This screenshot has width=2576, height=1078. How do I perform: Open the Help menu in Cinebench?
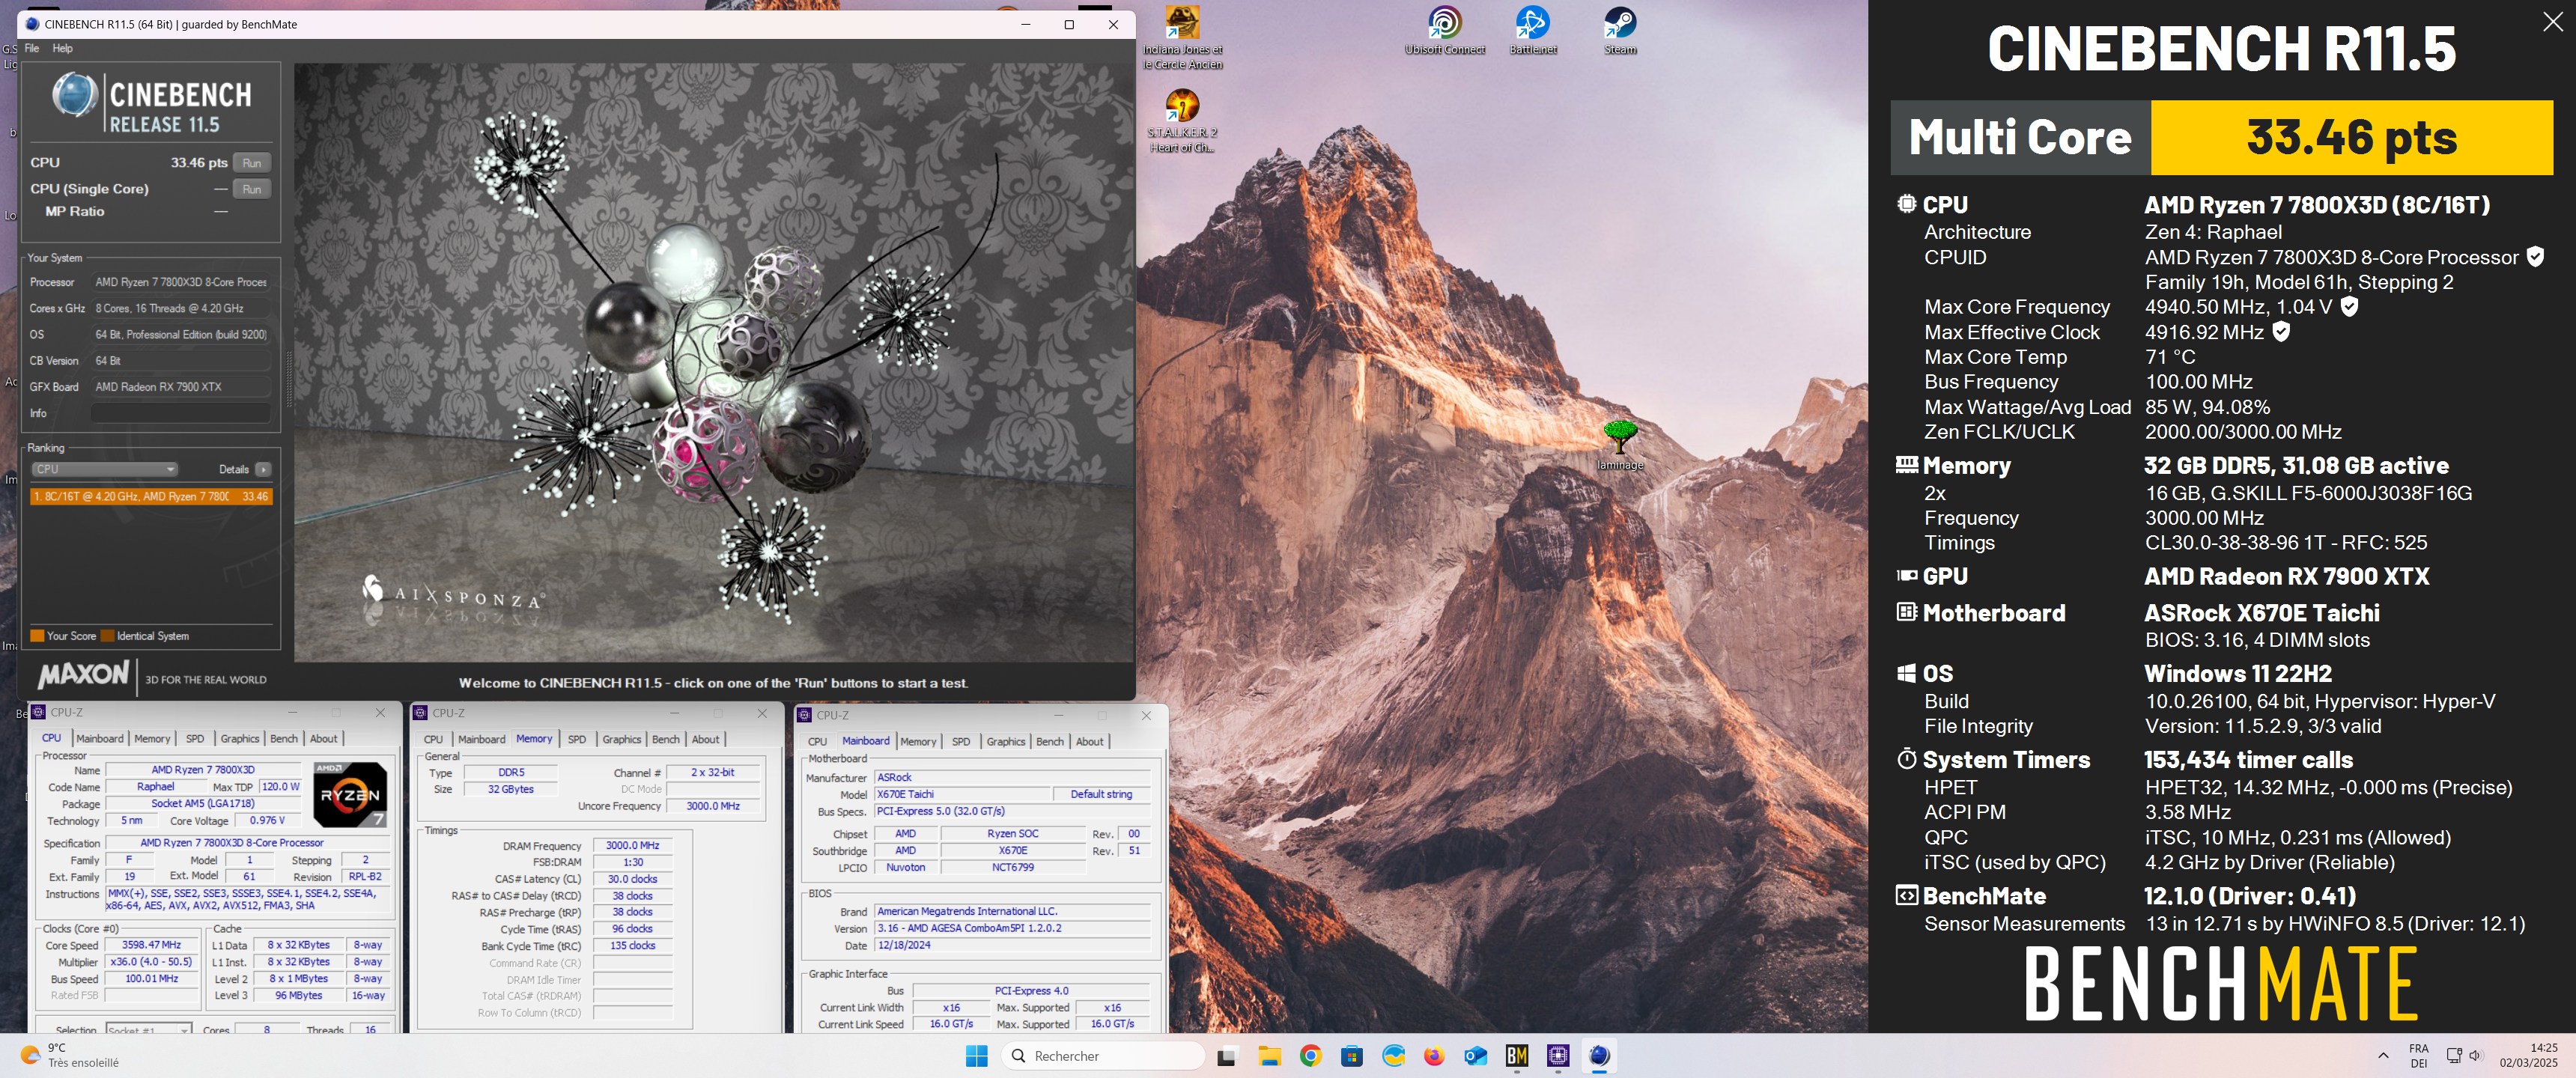pyautogui.click(x=62, y=48)
